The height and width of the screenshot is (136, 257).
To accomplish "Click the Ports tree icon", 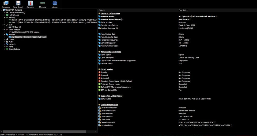I will (7, 47).
